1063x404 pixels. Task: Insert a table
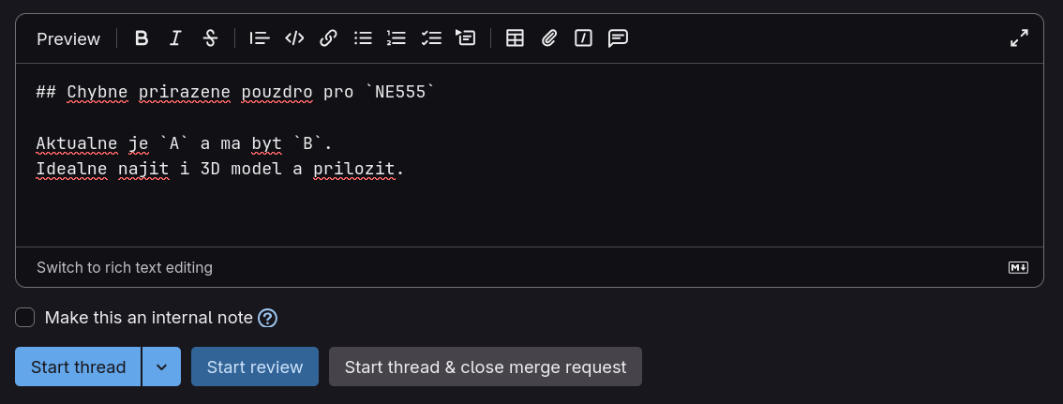point(515,38)
